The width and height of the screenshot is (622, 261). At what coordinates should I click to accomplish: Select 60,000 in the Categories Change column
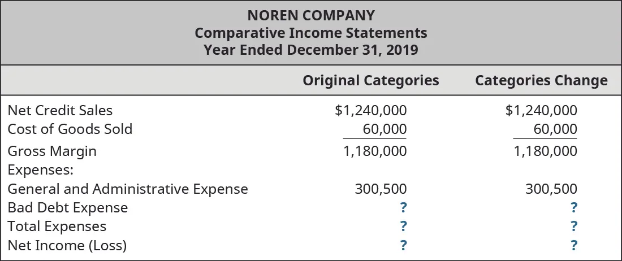coord(555,129)
